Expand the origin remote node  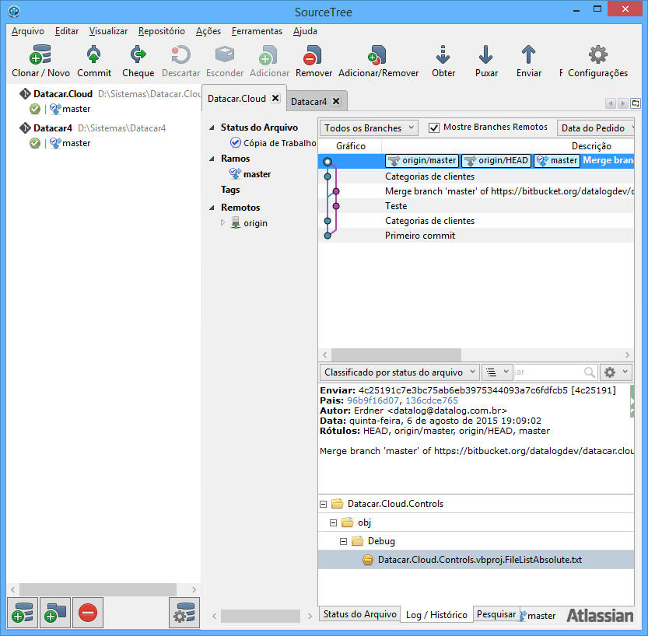(223, 222)
